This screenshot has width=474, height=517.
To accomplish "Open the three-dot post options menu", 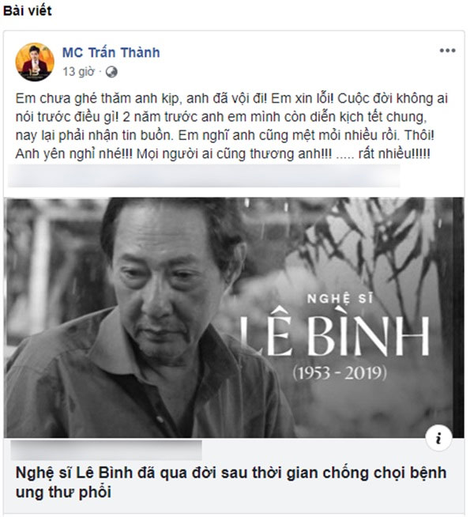I will (447, 51).
